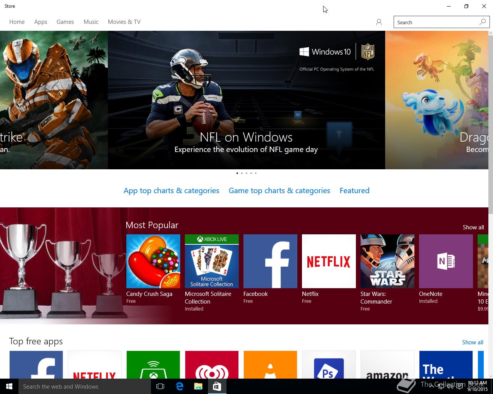Open The Weather Channel tile
Screen dimensions: 493x394
[446, 365]
